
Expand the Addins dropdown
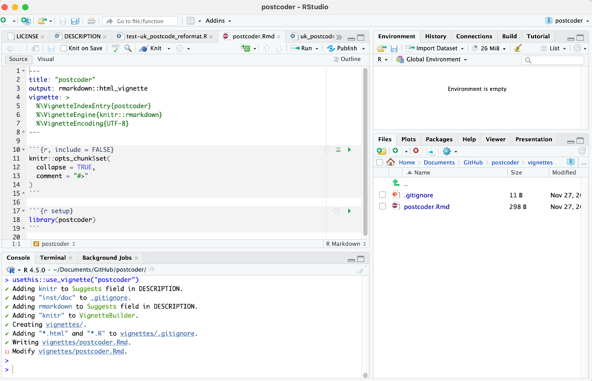tap(219, 21)
